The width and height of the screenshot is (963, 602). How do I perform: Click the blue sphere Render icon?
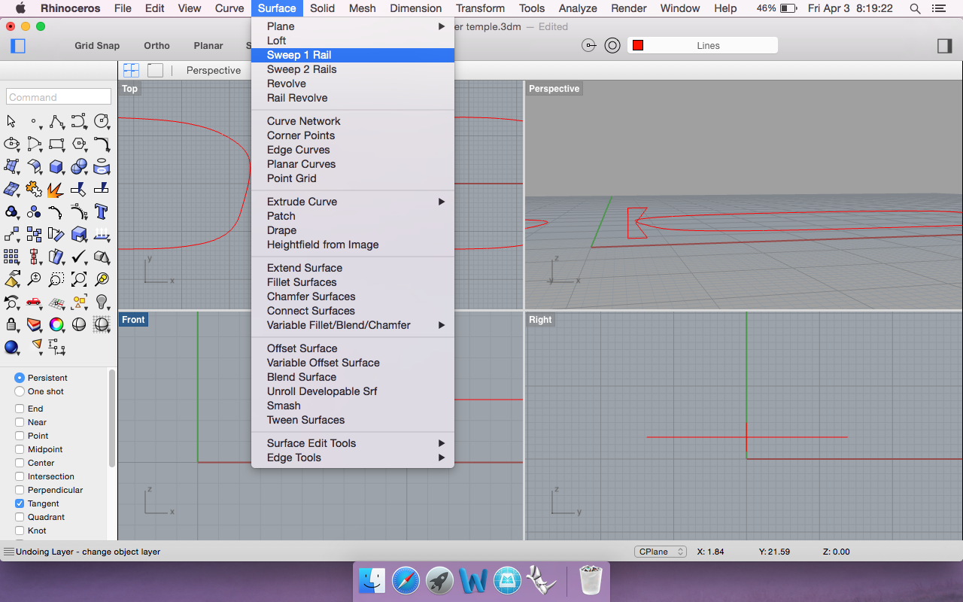click(x=11, y=347)
